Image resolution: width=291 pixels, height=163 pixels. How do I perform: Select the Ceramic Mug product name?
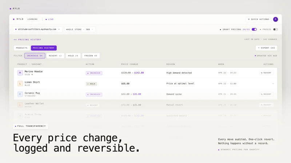click(32, 93)
